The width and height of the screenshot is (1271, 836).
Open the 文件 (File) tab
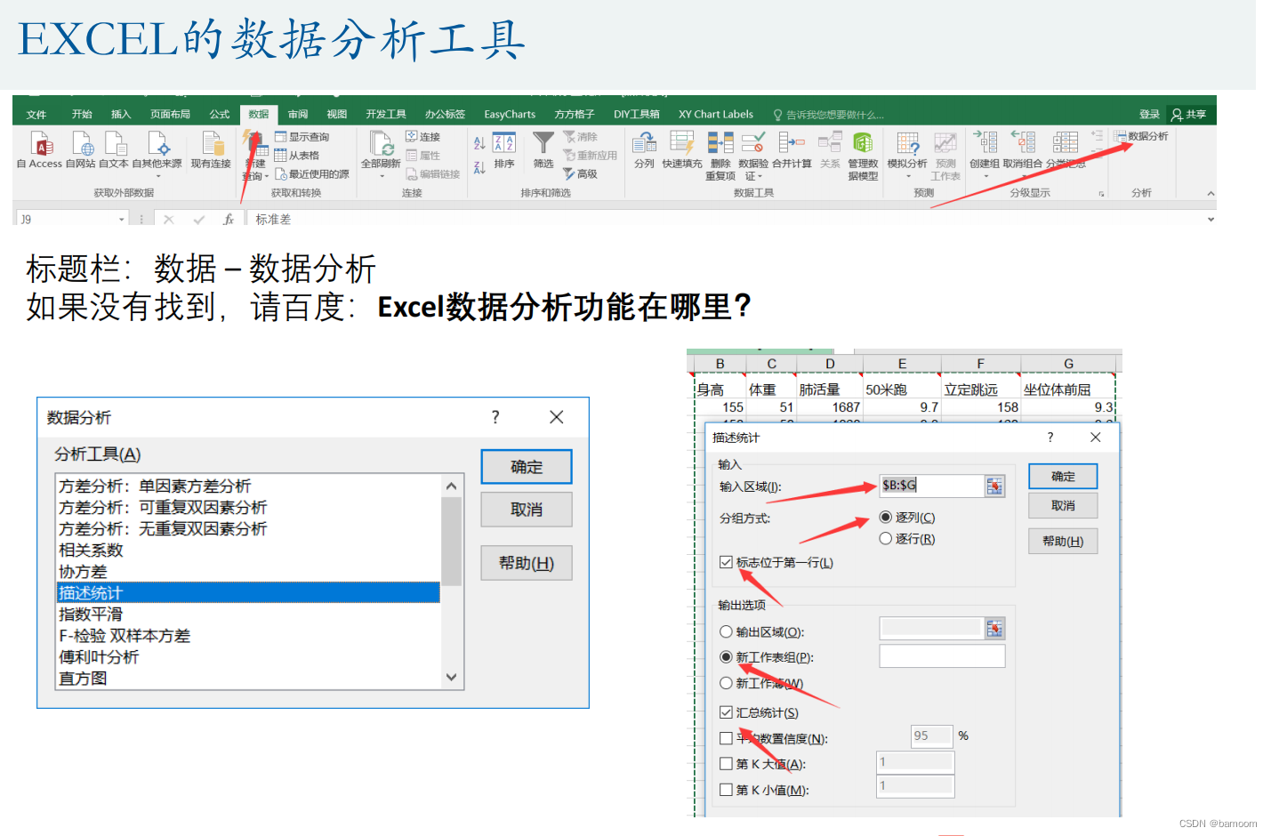click(x=36, y=115)
